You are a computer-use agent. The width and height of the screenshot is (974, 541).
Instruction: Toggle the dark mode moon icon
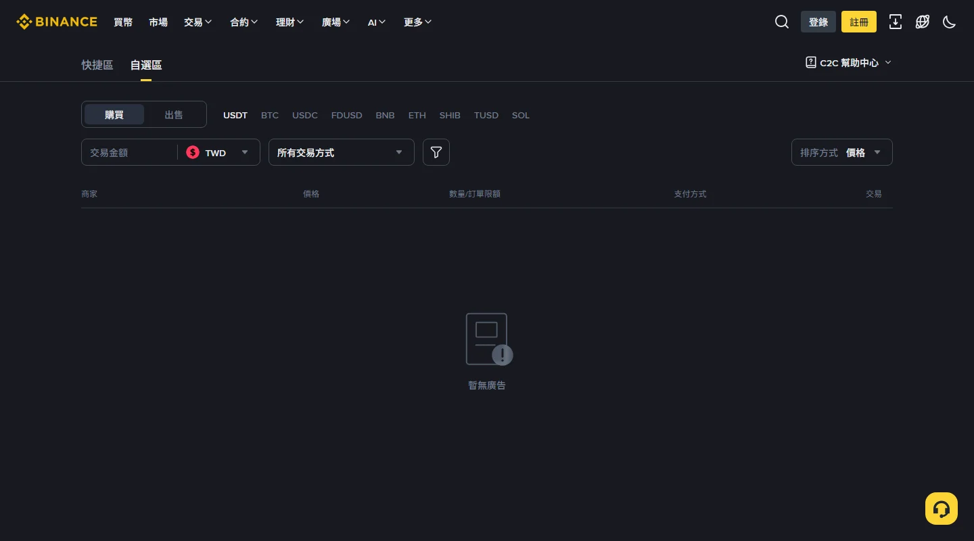click(x=950, y=22)
